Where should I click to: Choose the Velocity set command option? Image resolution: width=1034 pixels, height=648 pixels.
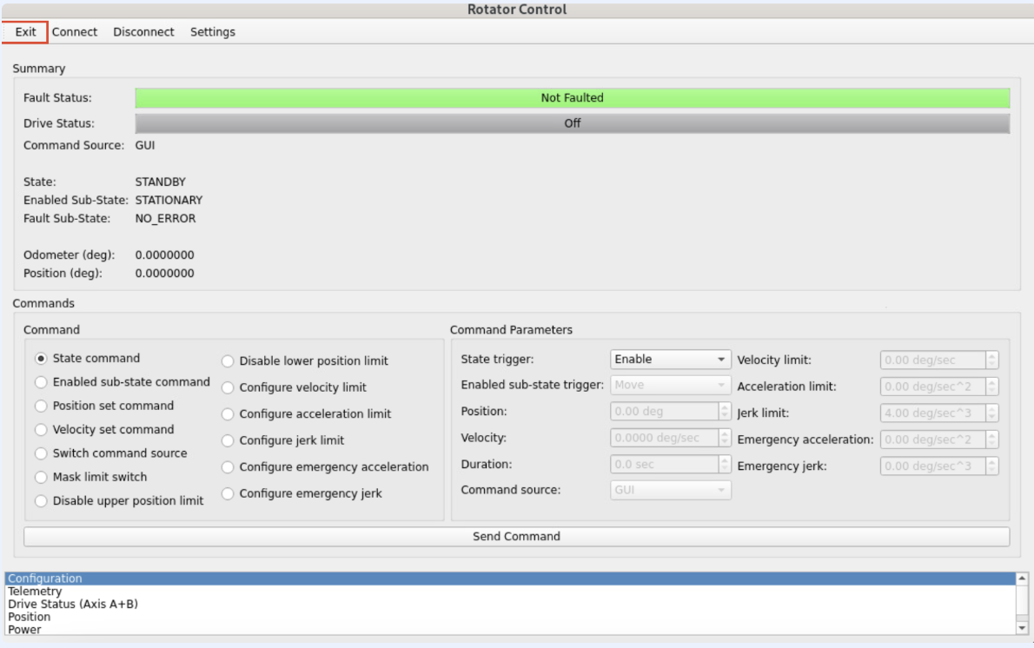pyautogui.click(x=41, y=430)
